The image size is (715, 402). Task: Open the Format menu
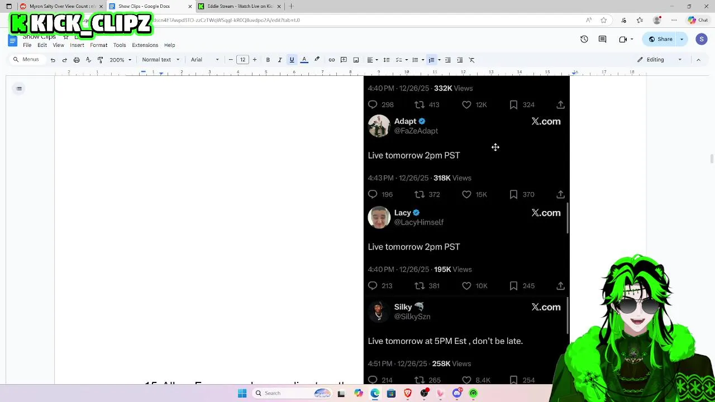(x=98, y=45)
